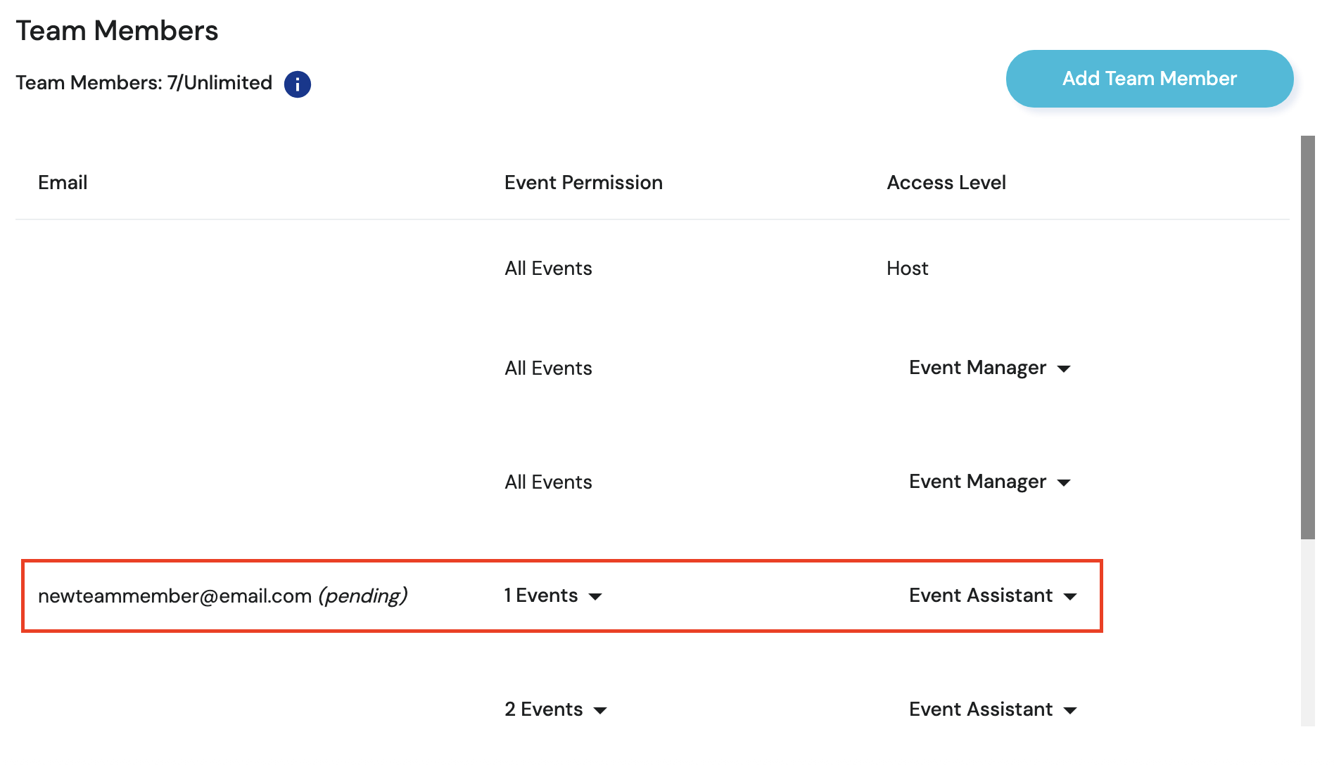Click the Email column header

click(63, 183)
